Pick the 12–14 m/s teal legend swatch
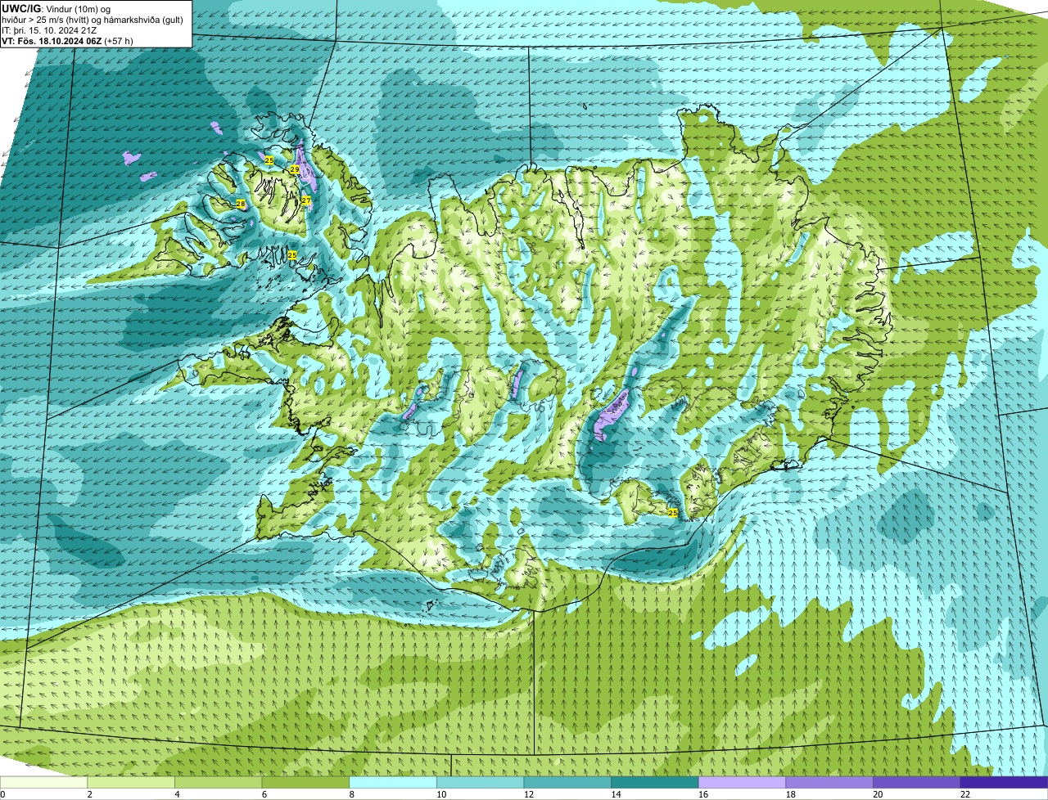 pos(567,783)
